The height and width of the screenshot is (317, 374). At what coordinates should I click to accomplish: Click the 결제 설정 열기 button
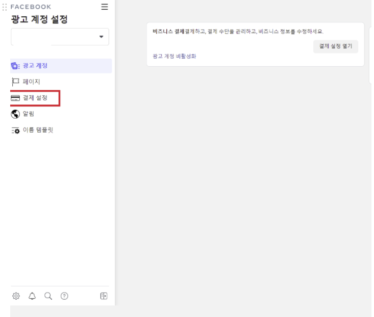pyautogui.click(x=336, y=46)
